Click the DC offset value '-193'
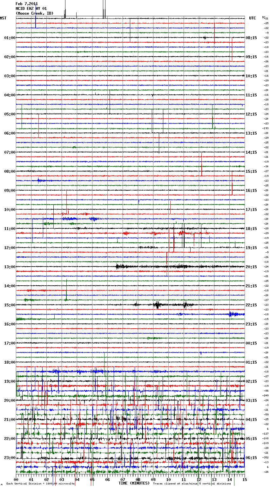This screenshot has width=270, height=488. (266, 128)
